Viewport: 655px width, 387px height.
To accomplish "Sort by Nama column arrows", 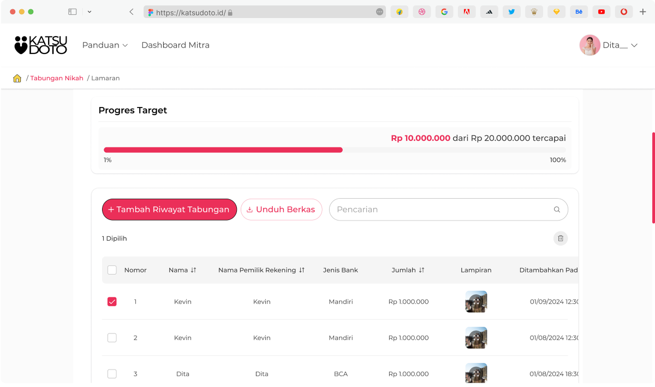I will (x=193, y=270).
